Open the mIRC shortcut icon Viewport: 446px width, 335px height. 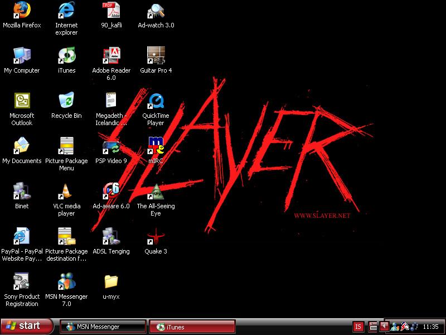156,146
